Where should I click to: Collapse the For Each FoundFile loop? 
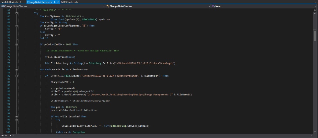click(16, 70)
